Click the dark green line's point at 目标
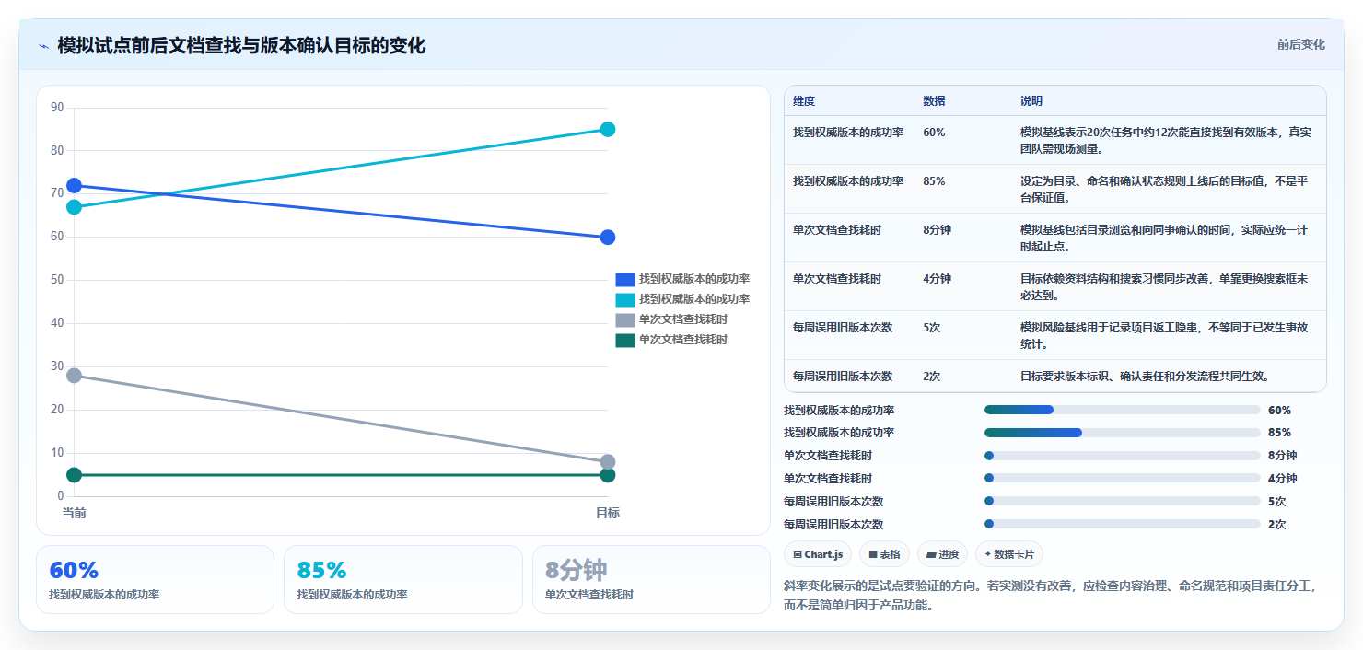Image resolution: width=1363 pixels, height=650 pixels. point(608,475)
